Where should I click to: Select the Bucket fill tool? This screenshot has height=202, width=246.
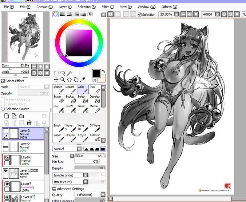(71, 99)
